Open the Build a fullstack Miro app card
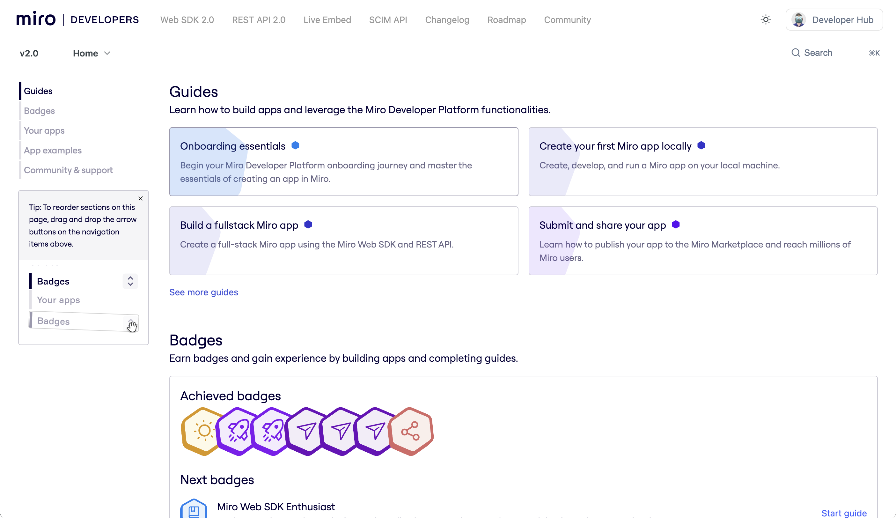This screenshot has height=518, width=896. coord(343,241)
